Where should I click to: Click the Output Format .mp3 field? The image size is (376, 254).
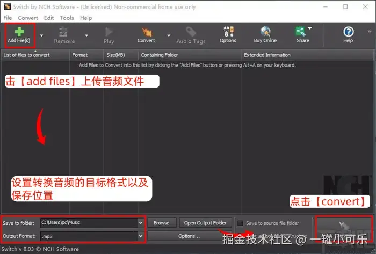[89, 236]
